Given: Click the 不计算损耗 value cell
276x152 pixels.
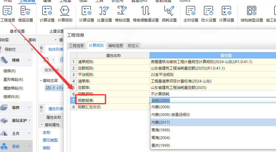Looking at the screenshot, I should 213,94.
